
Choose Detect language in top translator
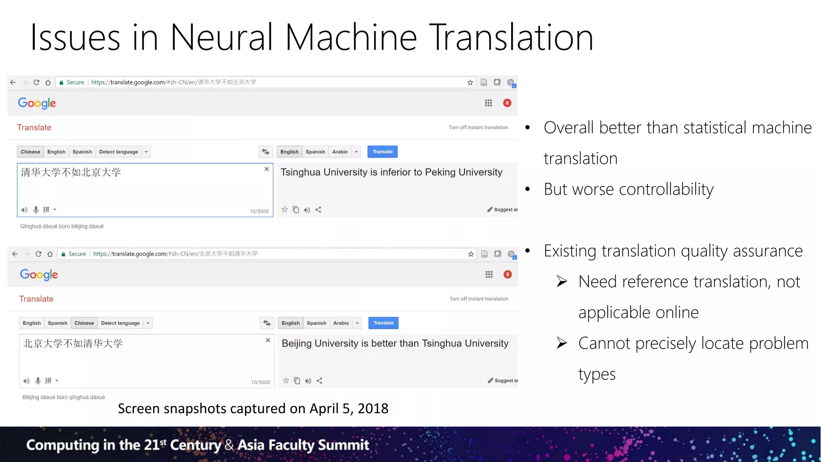119,152
